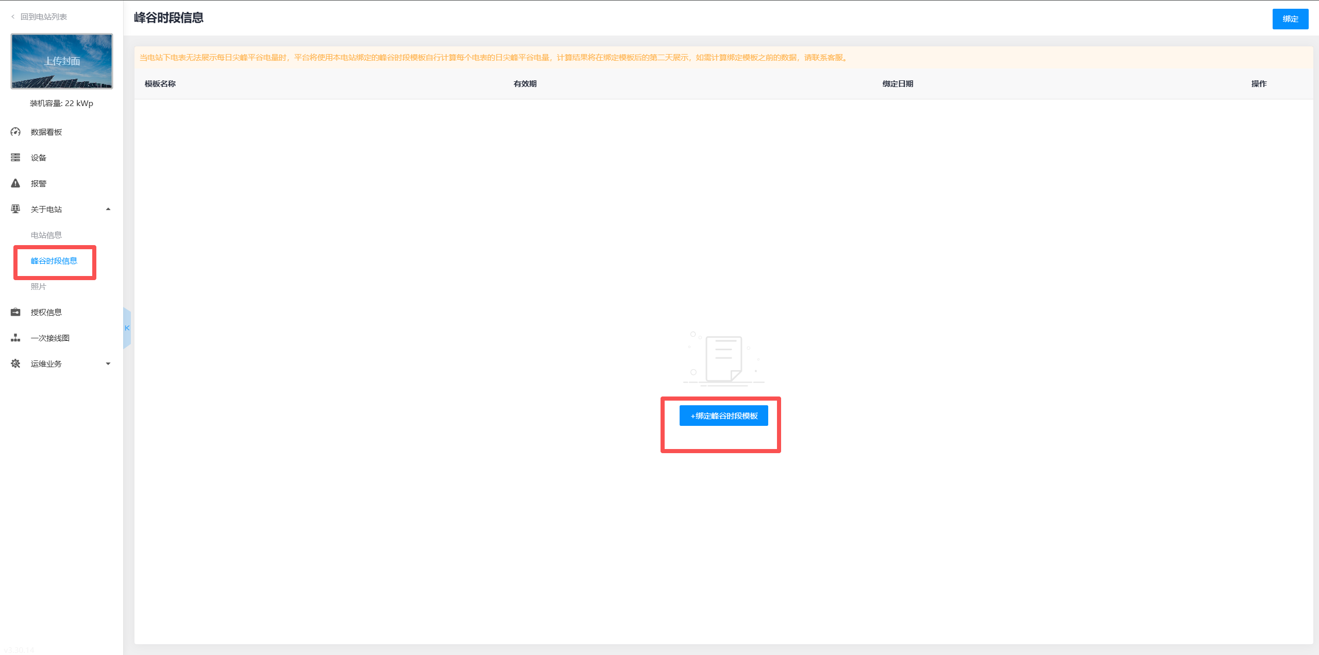Click the device list icon
This screenshot has width=1319, height=655.
(15, 158)
